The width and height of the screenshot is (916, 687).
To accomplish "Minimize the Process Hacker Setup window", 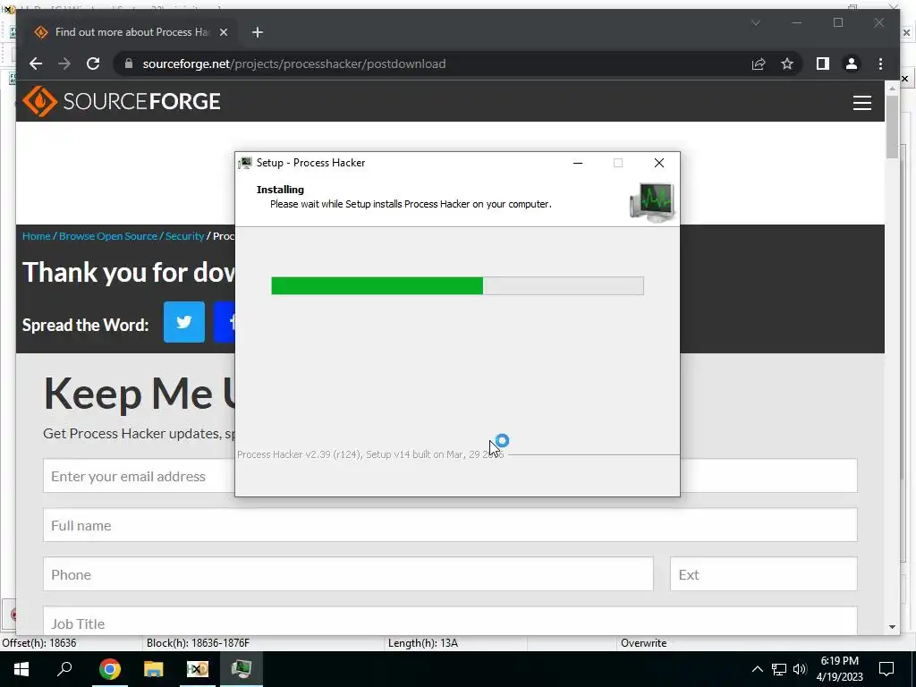I will tap(578, 163).
